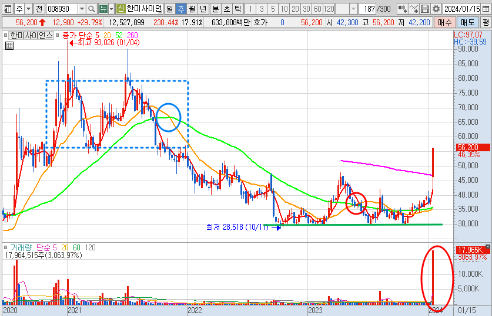Open the stock code search magnifier

point(91,9)
